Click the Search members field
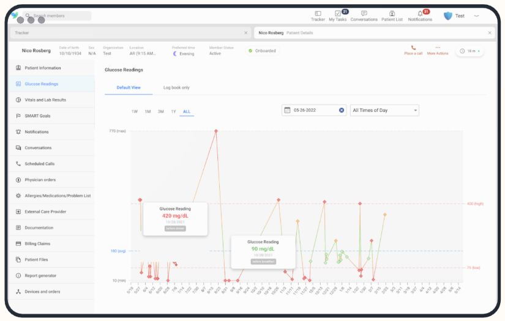Image resolution: width=505 pixels, height=321 pixels. [x=58, y=15]
